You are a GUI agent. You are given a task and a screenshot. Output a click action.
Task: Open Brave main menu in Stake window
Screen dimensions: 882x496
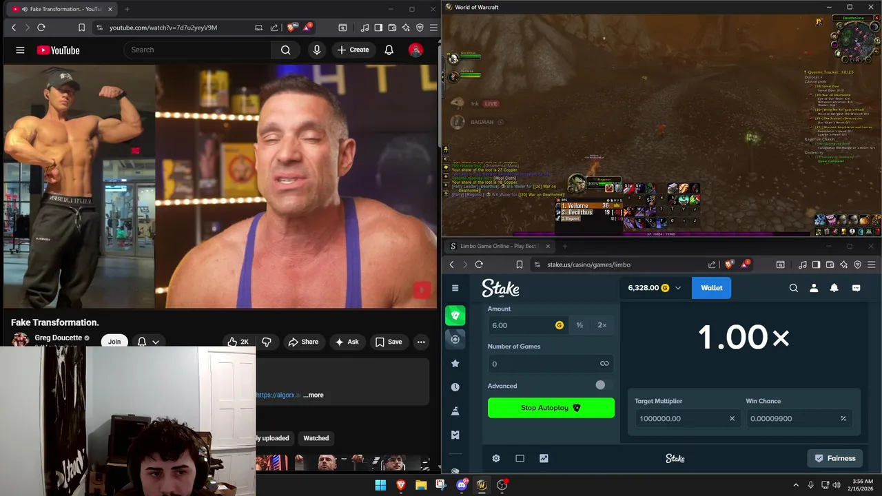click(871, 265)
